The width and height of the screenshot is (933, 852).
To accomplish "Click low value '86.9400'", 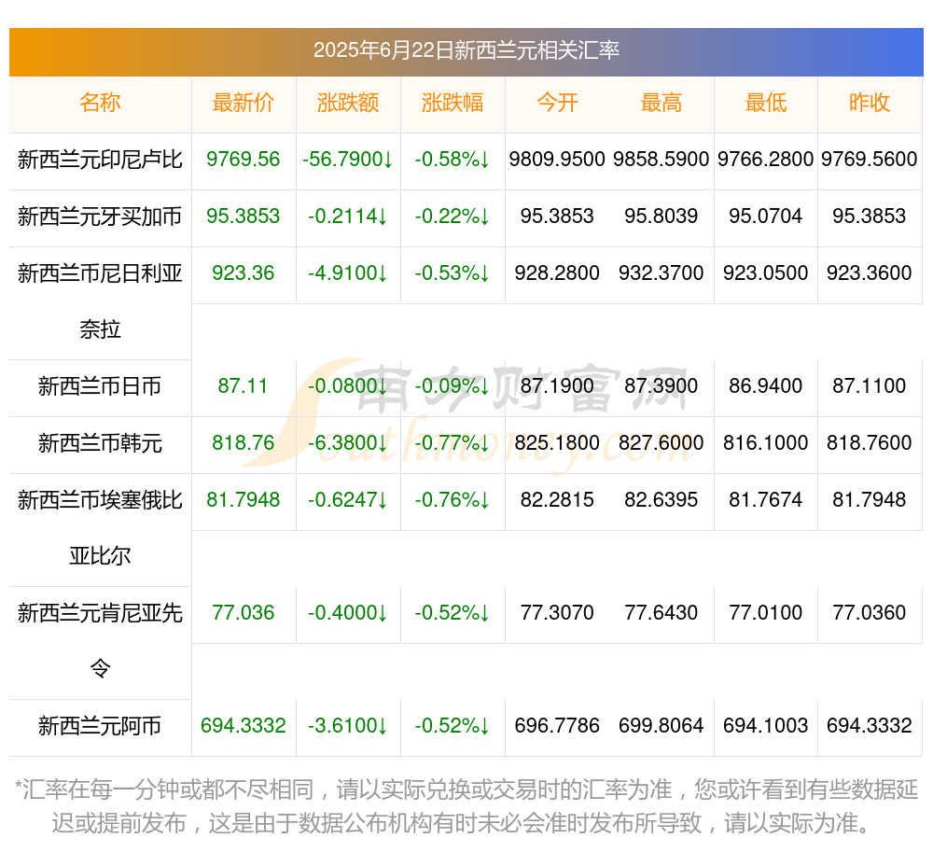I will tap(766, 386).
